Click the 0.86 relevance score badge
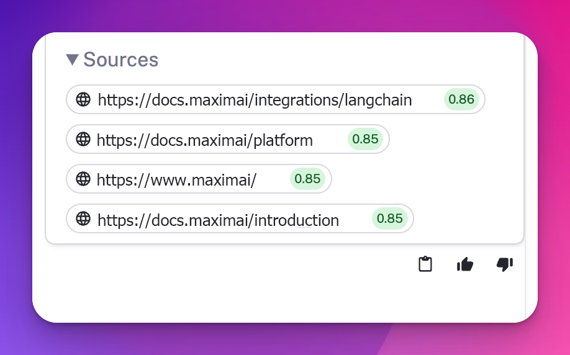Screen dimensions: 570x355 (461, 99)
